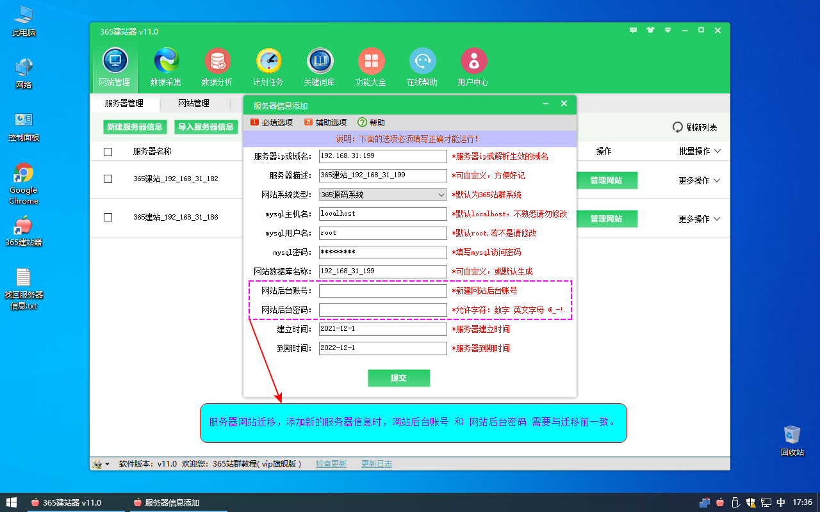820x512 pixels.
Task: Open the 网站系统类型 dropdown
Action: [x=383, y=195]
